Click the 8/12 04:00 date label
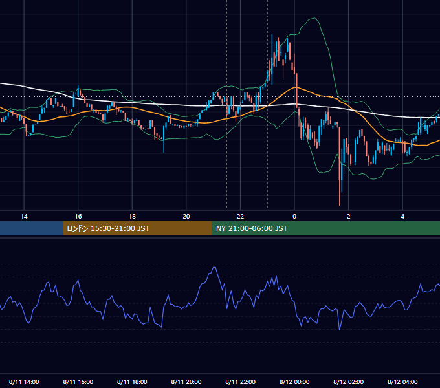The height and width of the screenshot is (388, 440). [x=402, y=382]
